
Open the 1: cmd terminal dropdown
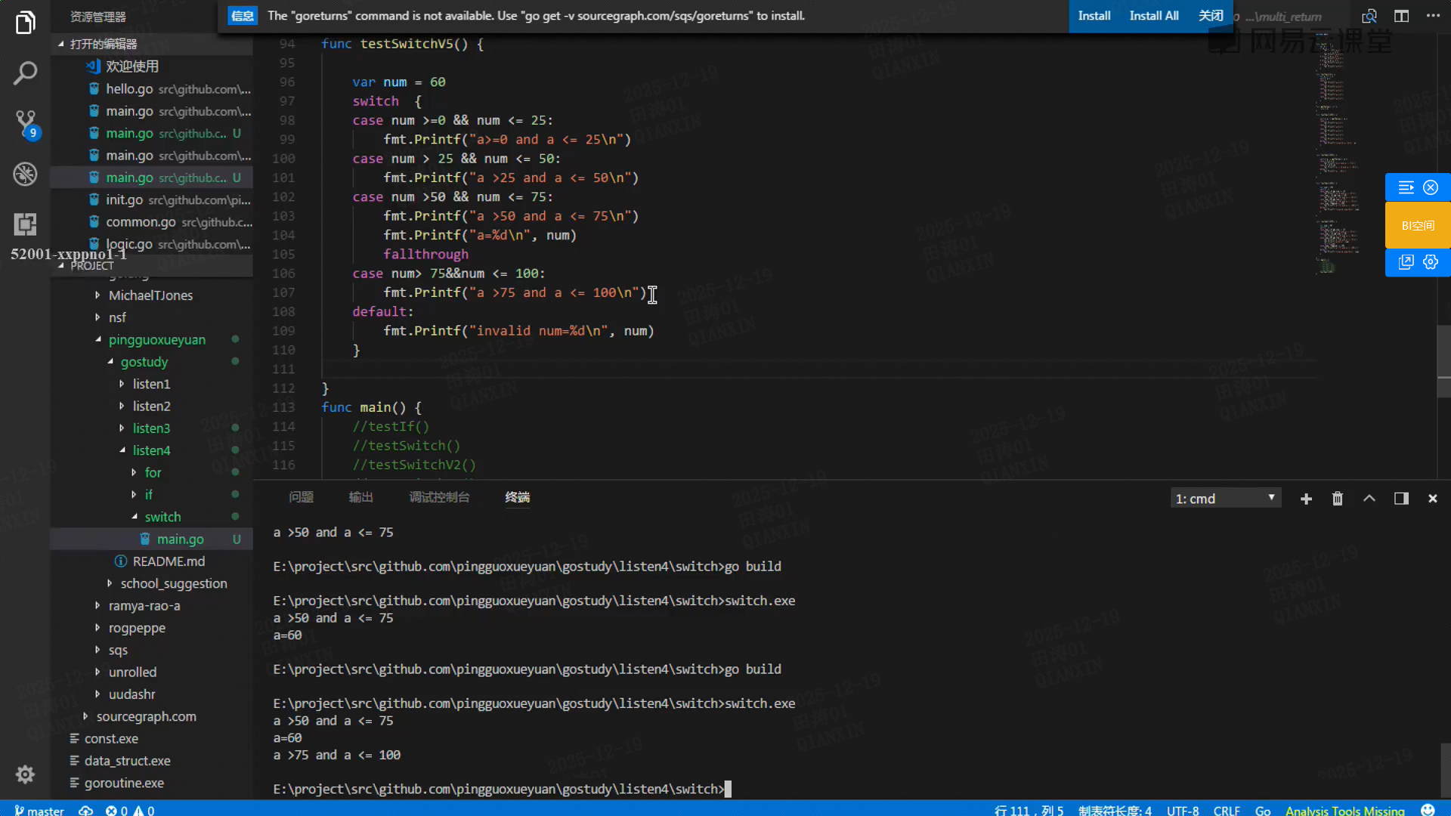pos(1225,499)
